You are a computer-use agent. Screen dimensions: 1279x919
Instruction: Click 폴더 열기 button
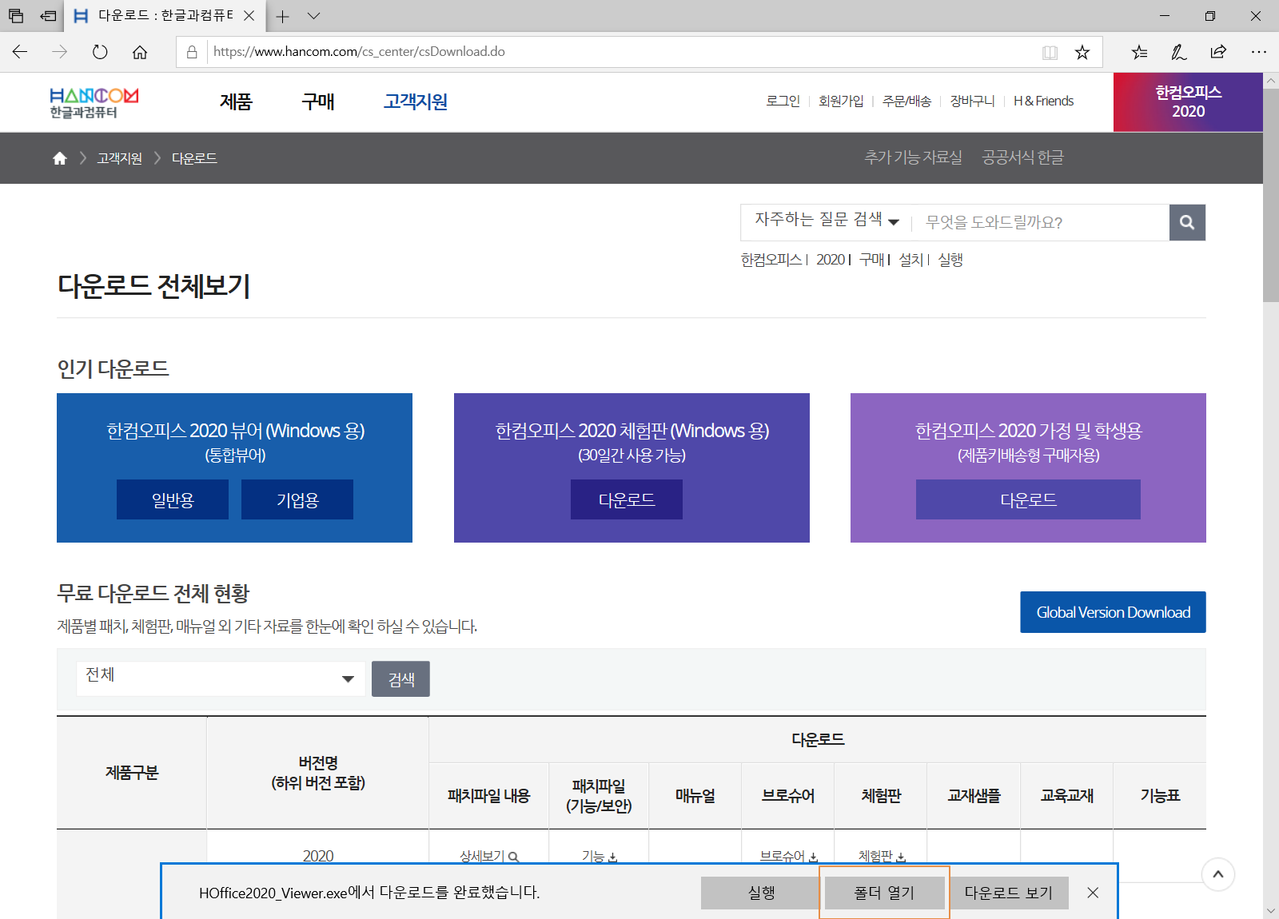pyautogui.click(x=884, y=893)
